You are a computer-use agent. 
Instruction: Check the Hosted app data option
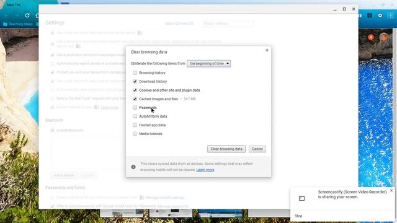point(135,125)
